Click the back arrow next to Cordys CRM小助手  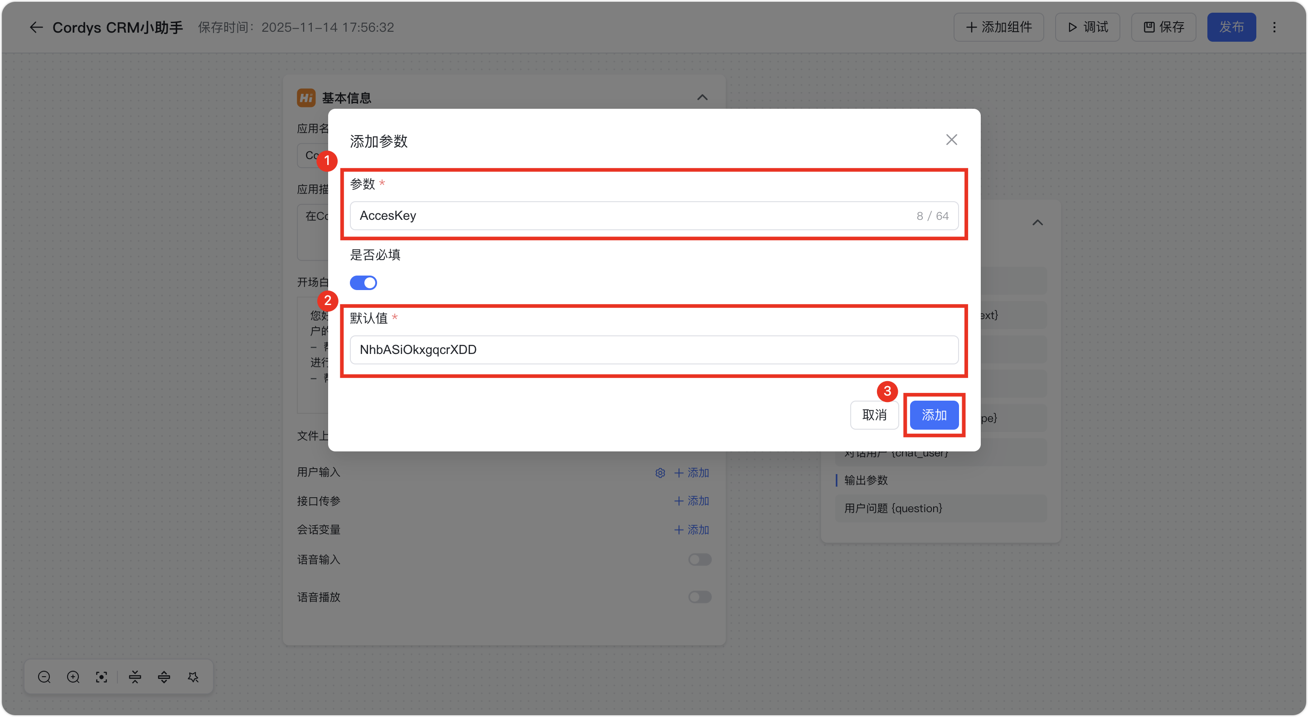[x=35, y=27]
